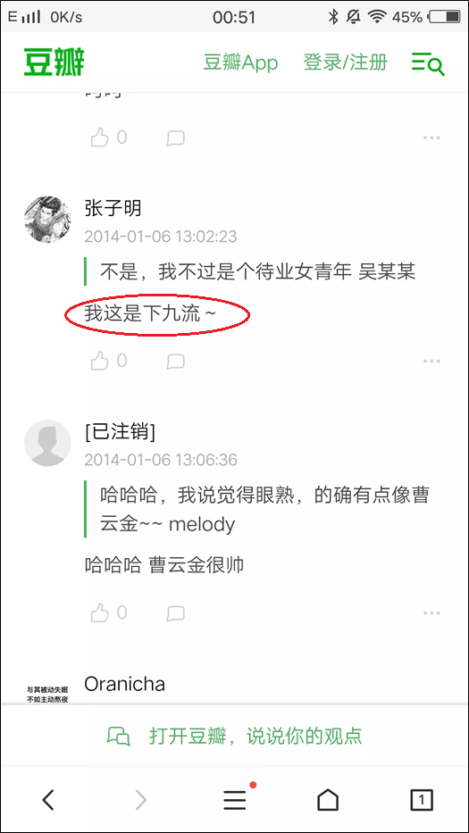Screen dimensions: 469x833
Task: Expand more options for 张子明's comment
Action: click(x=431, y=362)
